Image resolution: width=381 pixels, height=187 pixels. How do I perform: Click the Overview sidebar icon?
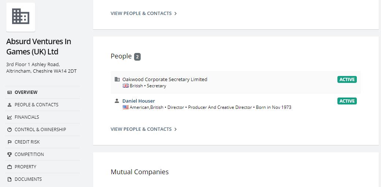click(10, 92)
